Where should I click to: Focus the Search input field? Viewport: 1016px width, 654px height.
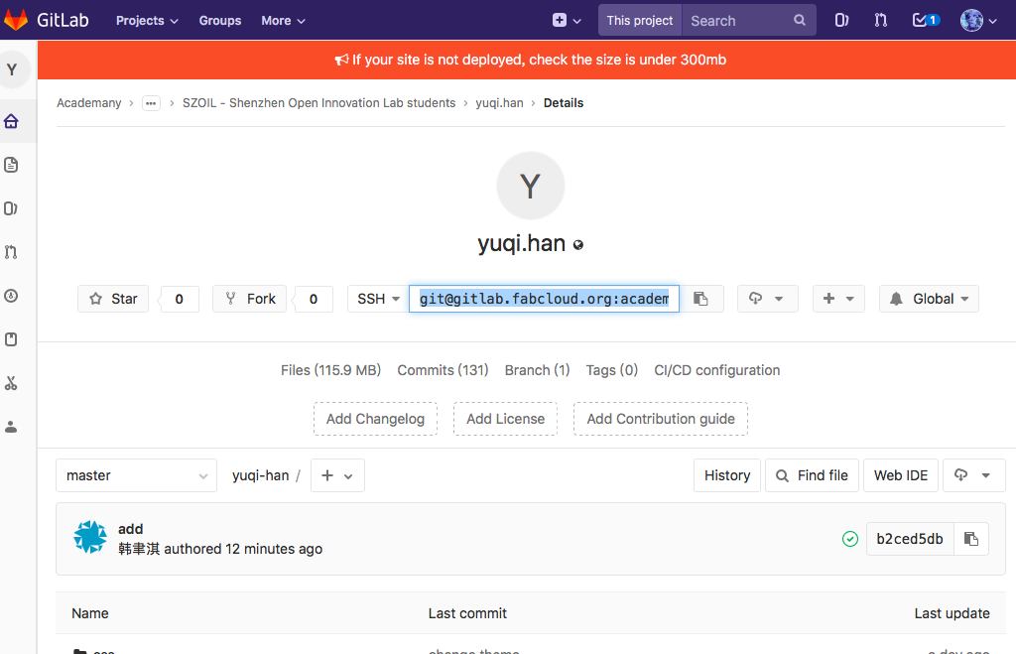pyautogui.click(x=739, y=20)
